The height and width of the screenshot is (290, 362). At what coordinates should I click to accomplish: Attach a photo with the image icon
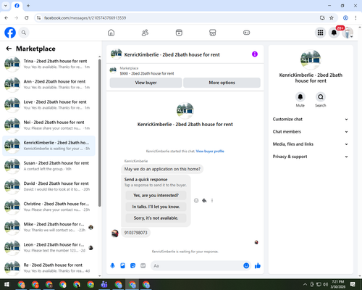(x=122, y=266)
